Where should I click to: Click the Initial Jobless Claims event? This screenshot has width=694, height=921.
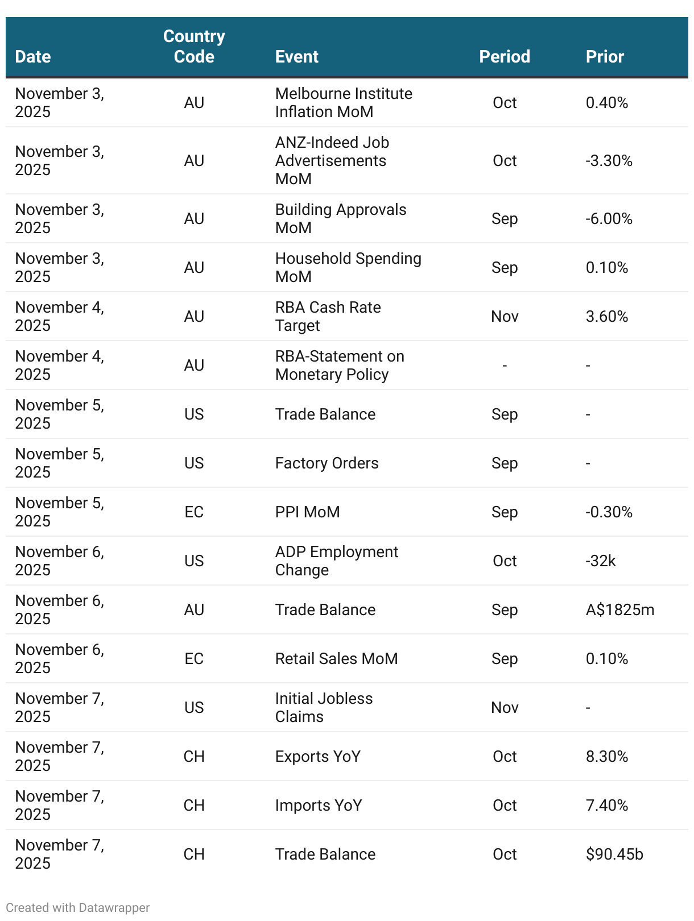click(x=324, y=707)
